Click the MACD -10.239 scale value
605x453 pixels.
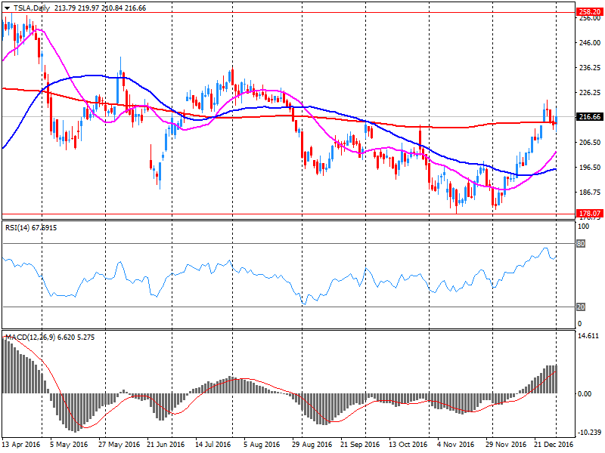589,433
